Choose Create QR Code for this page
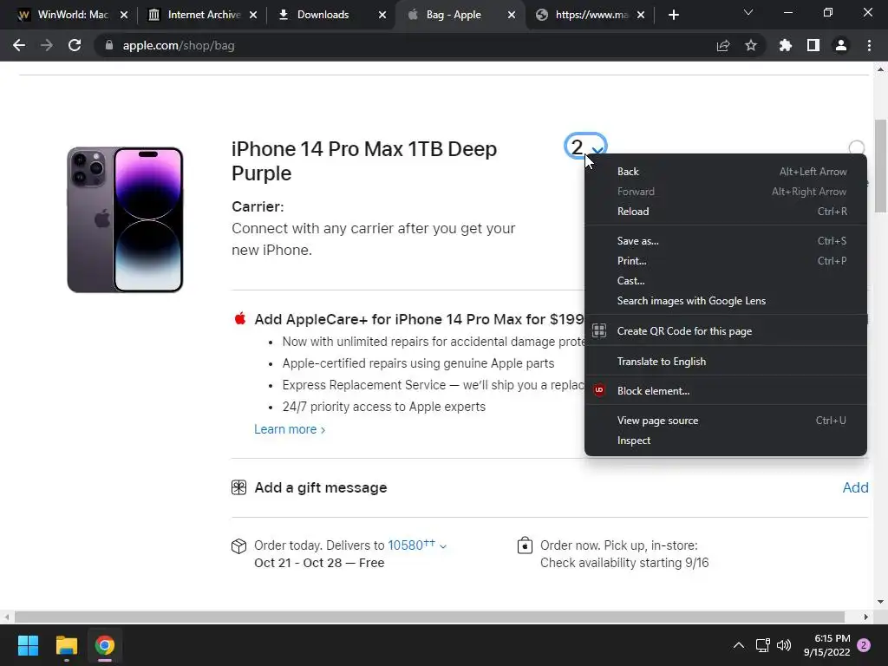 [726, 330]
